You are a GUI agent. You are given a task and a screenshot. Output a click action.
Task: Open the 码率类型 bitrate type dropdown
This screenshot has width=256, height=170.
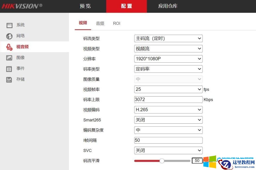168,69
